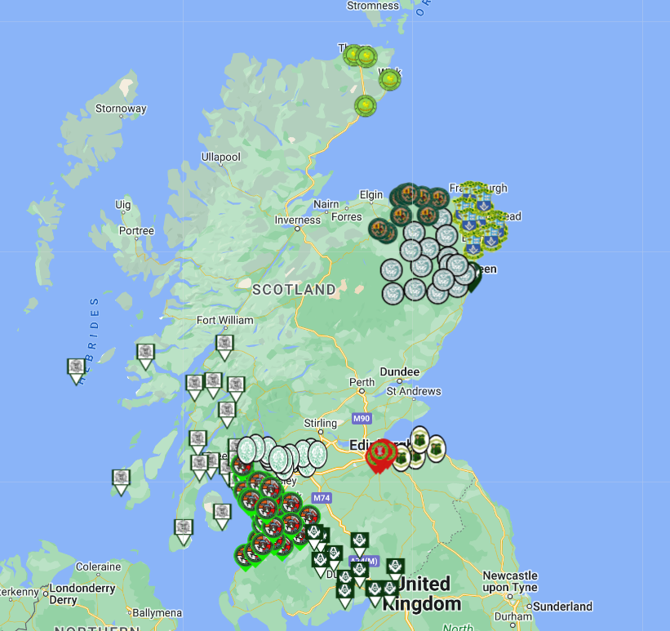Click the Fort William label
The width and height of the screenshot is (670, 631).
pyautogui.click(x=224, y=320)
